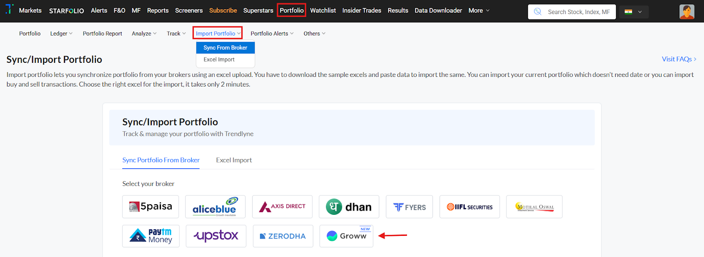Open the country selector dropdown arrow
704x257 pixels.
(640, 12)
